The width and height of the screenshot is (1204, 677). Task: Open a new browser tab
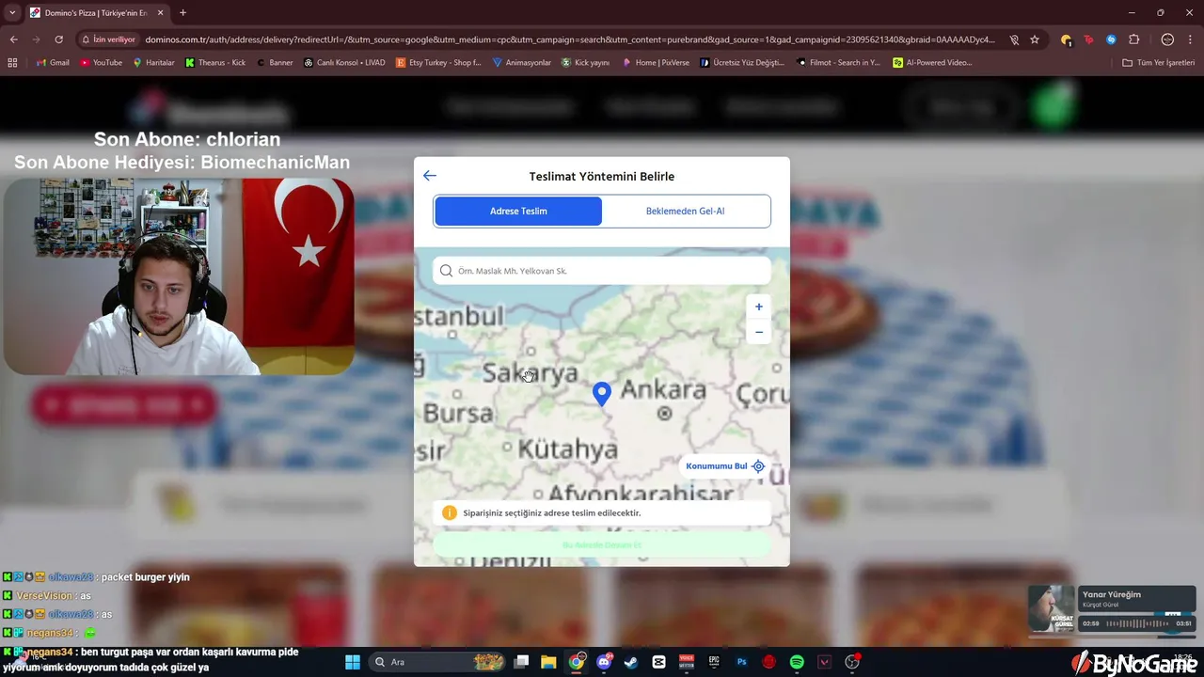pos(182,13)
